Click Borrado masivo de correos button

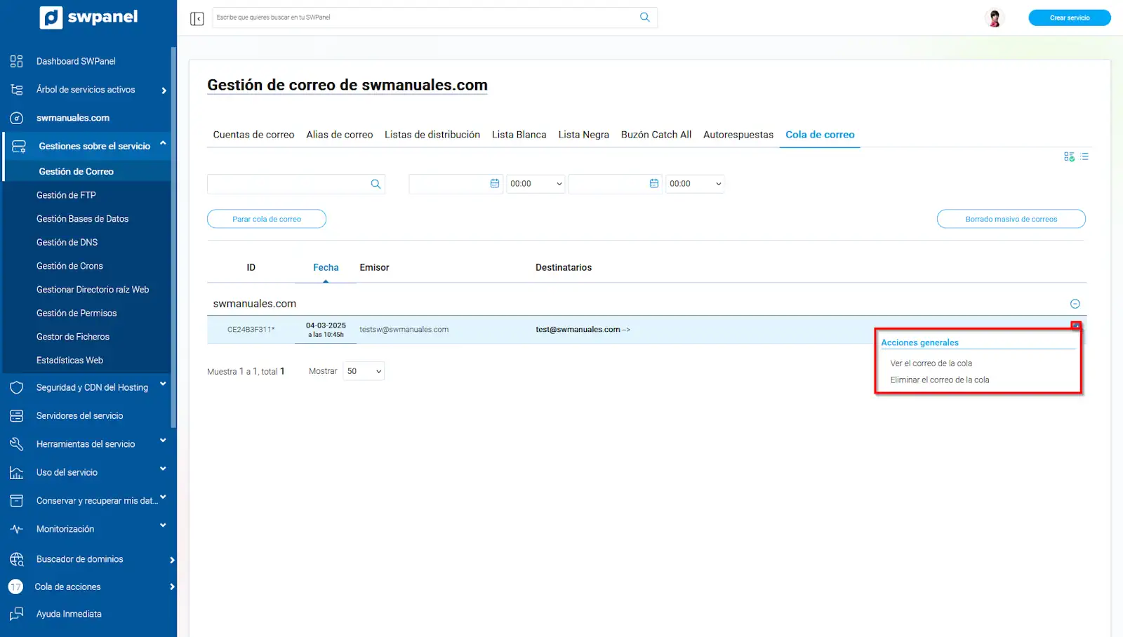pos(1011,219)
